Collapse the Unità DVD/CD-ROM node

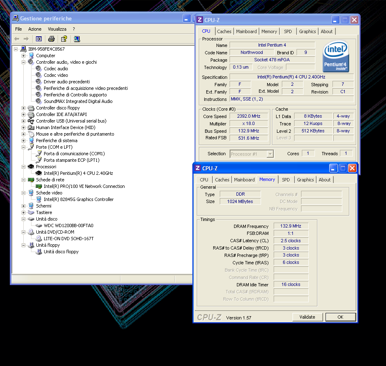[x=23, y=232]
